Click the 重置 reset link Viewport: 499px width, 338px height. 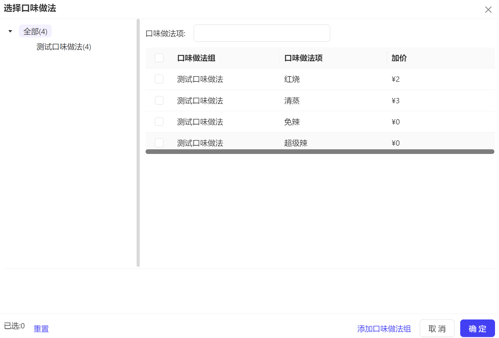tap(41, 329)
